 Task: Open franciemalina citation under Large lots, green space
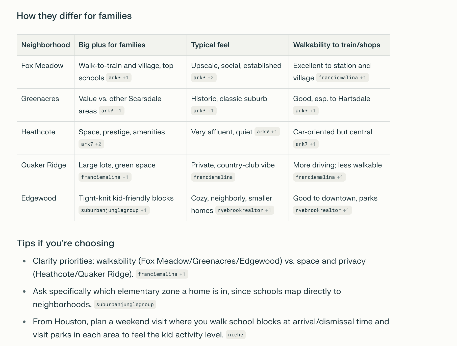[105, 177]
